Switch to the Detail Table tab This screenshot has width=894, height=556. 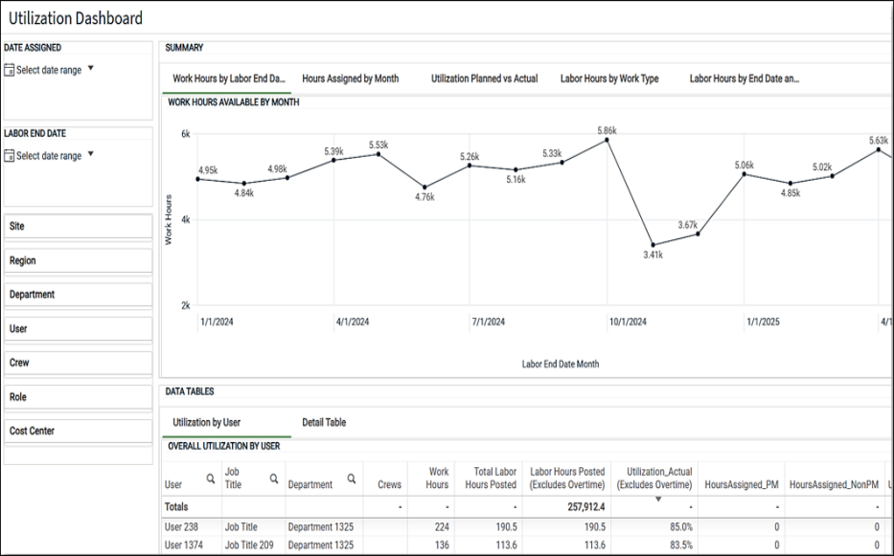coord(324,422)
